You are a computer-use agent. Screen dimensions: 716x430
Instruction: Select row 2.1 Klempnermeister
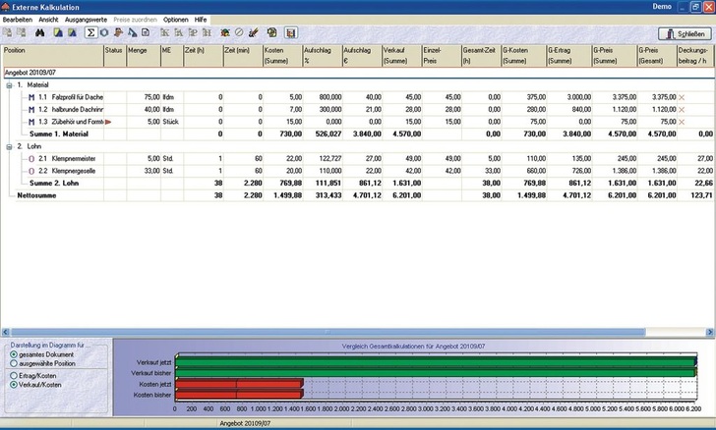point(71,157)
